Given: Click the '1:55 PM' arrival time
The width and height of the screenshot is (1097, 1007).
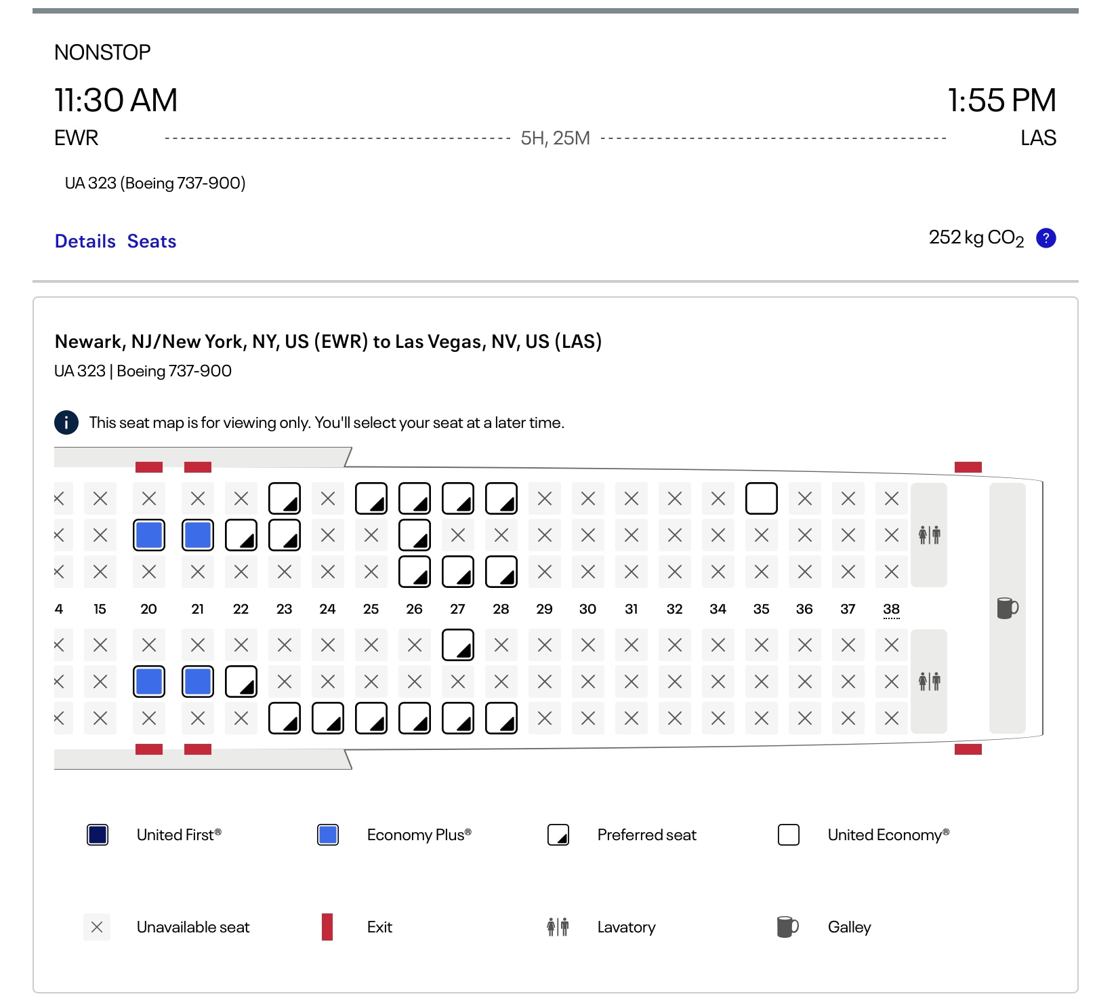Looking at the screenshot, I should coord(1001,100).
